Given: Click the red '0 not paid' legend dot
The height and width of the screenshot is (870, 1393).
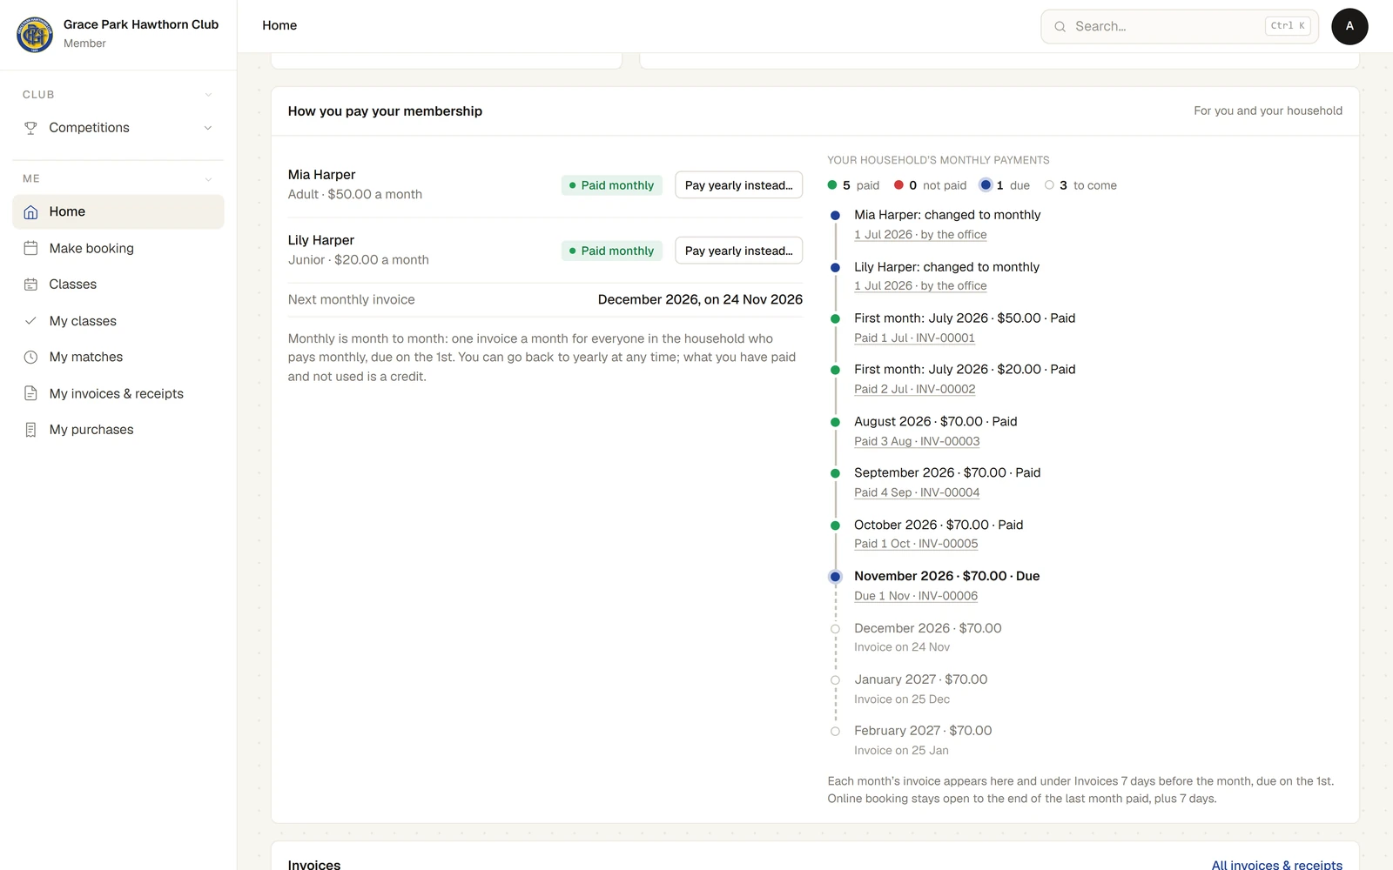Looking at the screenshot, I should (898, 185).
